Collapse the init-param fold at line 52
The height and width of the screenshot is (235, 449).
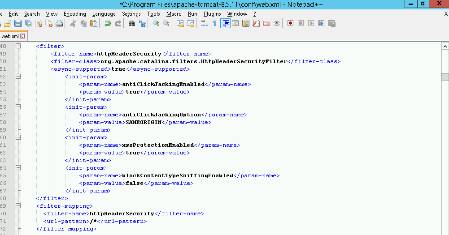18,77
